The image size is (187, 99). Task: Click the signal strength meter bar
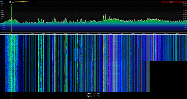click(x=22, y=1)
